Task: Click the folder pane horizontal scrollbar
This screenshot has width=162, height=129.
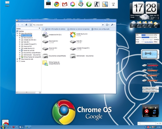Action: point(27,92)
